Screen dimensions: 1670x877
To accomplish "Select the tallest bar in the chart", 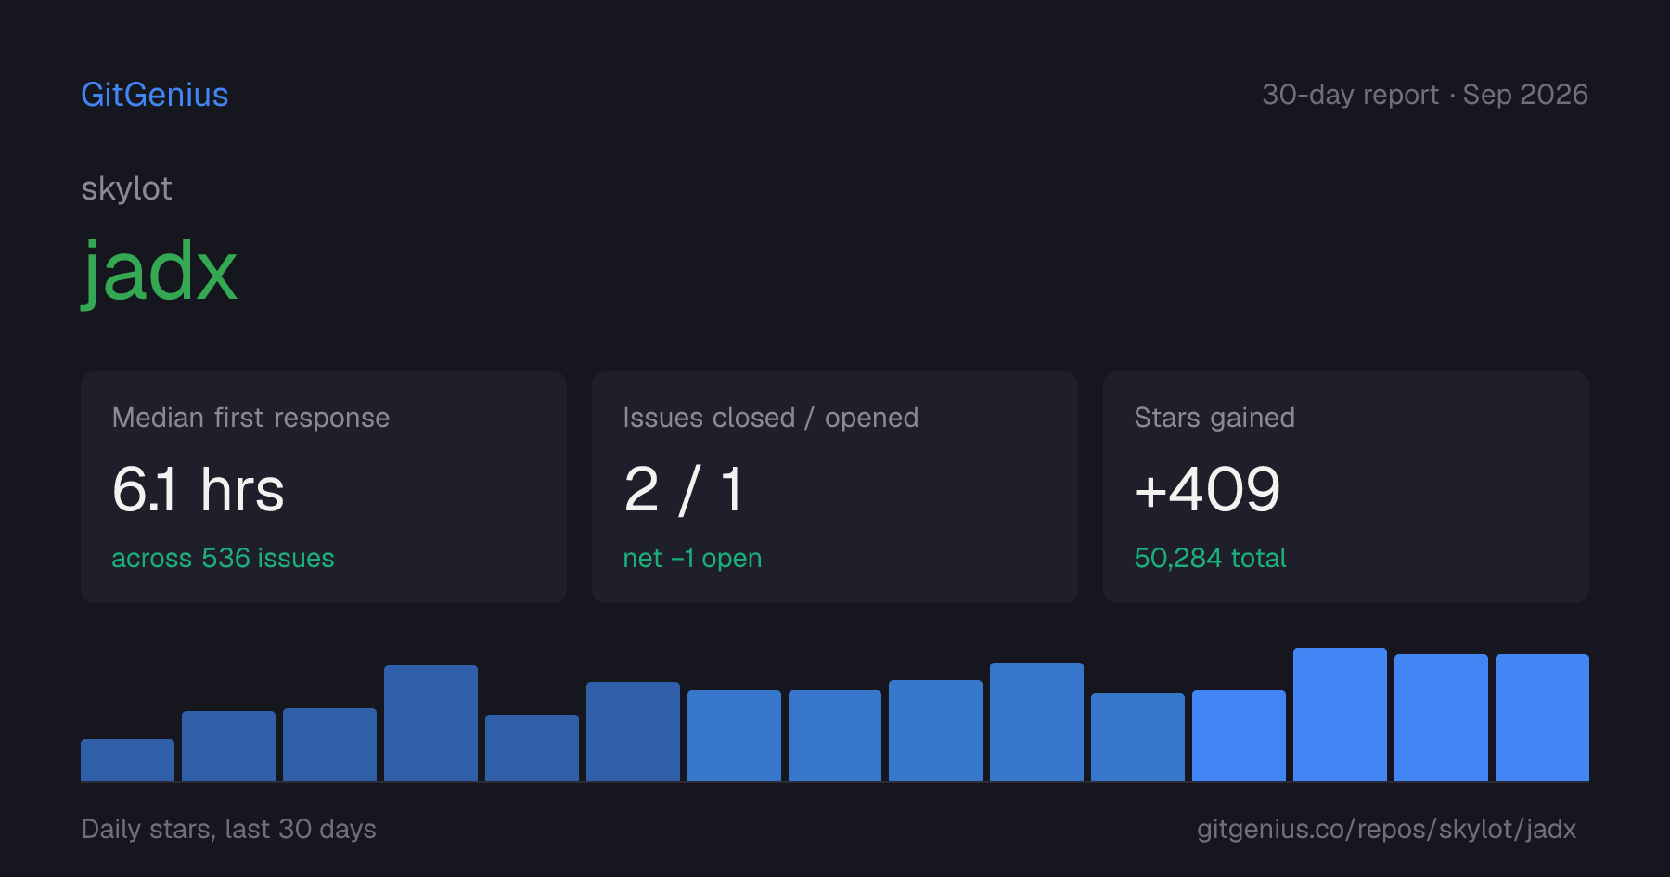I will [x=1340, y=715].
